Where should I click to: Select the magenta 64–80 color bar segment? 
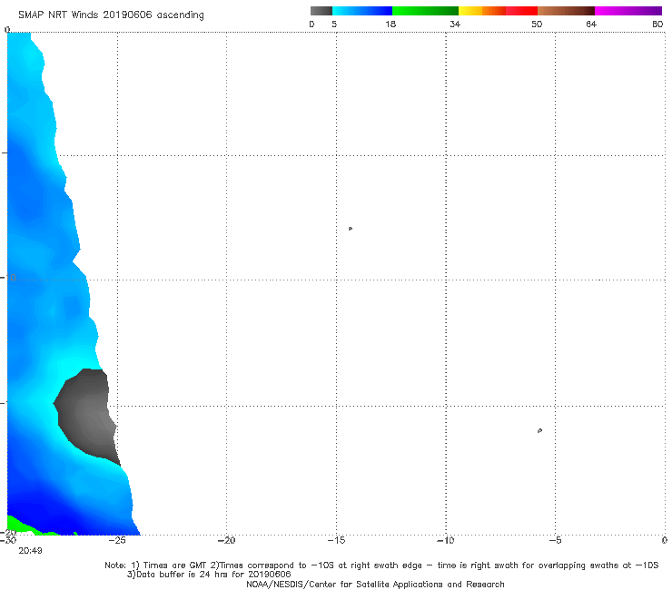pyautogui.click(x=628, y=11)
